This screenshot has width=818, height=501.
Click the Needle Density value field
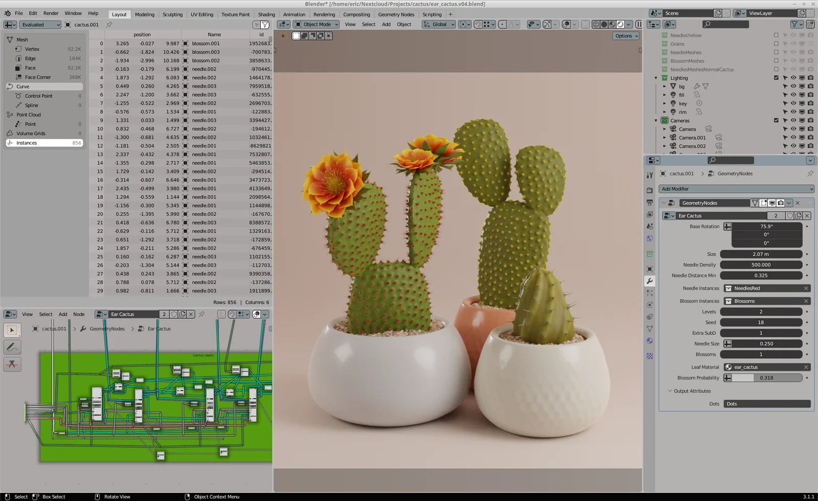[761, 265]
